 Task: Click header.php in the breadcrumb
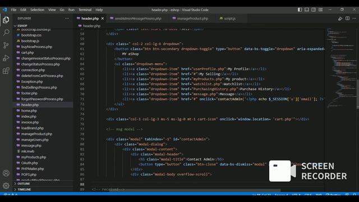[91, 26]
